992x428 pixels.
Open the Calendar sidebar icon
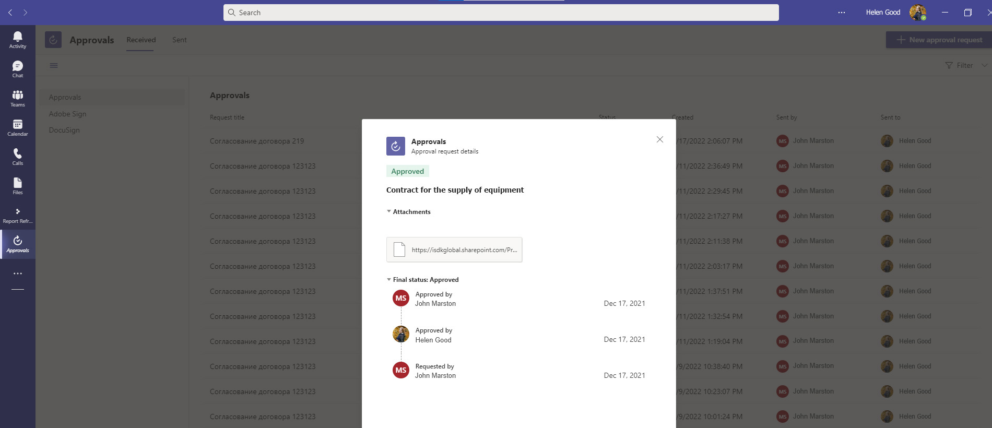click(x=17, y=127)
